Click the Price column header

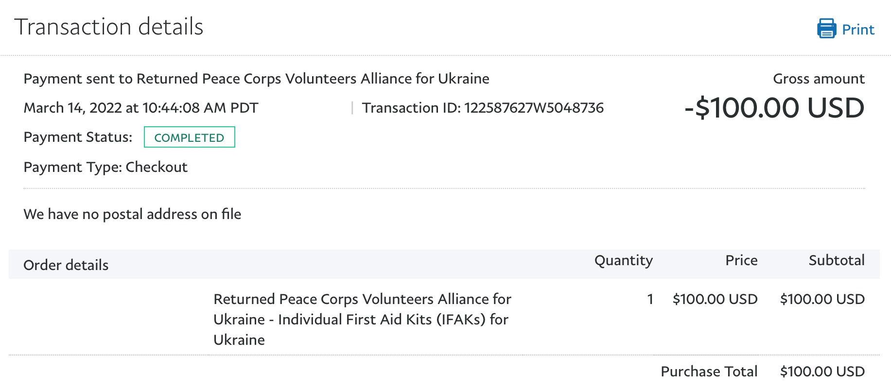[741, 260]
